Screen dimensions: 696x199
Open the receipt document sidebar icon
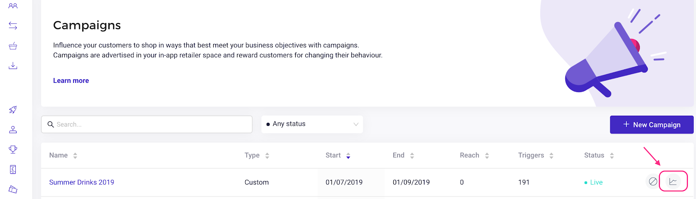13,170
